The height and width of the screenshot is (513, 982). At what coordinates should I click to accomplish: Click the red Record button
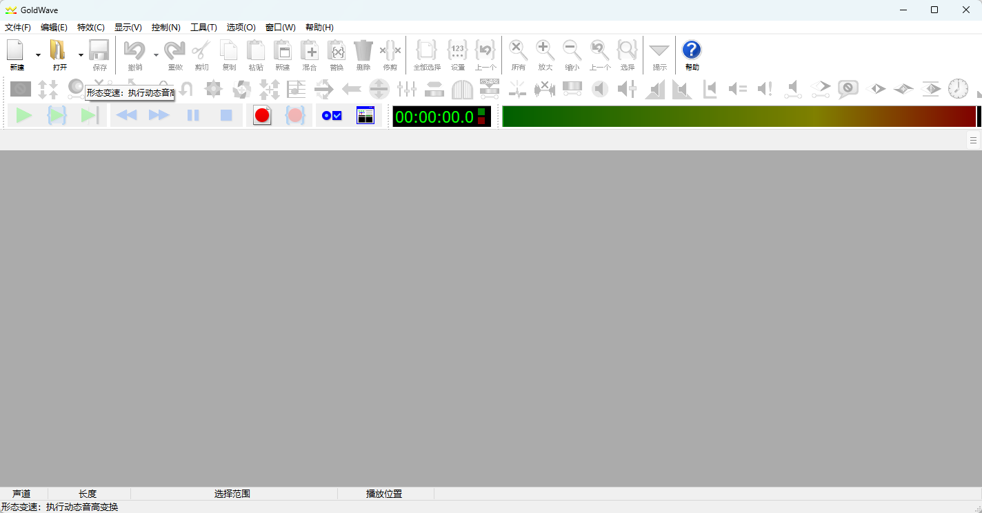click(262, 116)
